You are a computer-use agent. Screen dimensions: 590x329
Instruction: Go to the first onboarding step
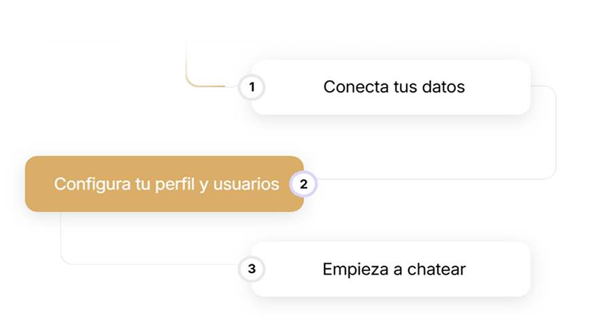(394, 87)
